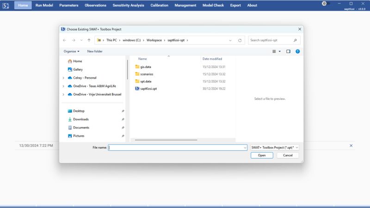This screenshot has width=370, height=208.
Task: Open the Run Model tab
Action: (x=44, y=5)
